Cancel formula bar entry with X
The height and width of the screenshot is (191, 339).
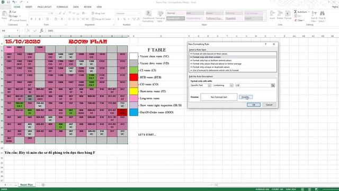click(x=28, y=31)
